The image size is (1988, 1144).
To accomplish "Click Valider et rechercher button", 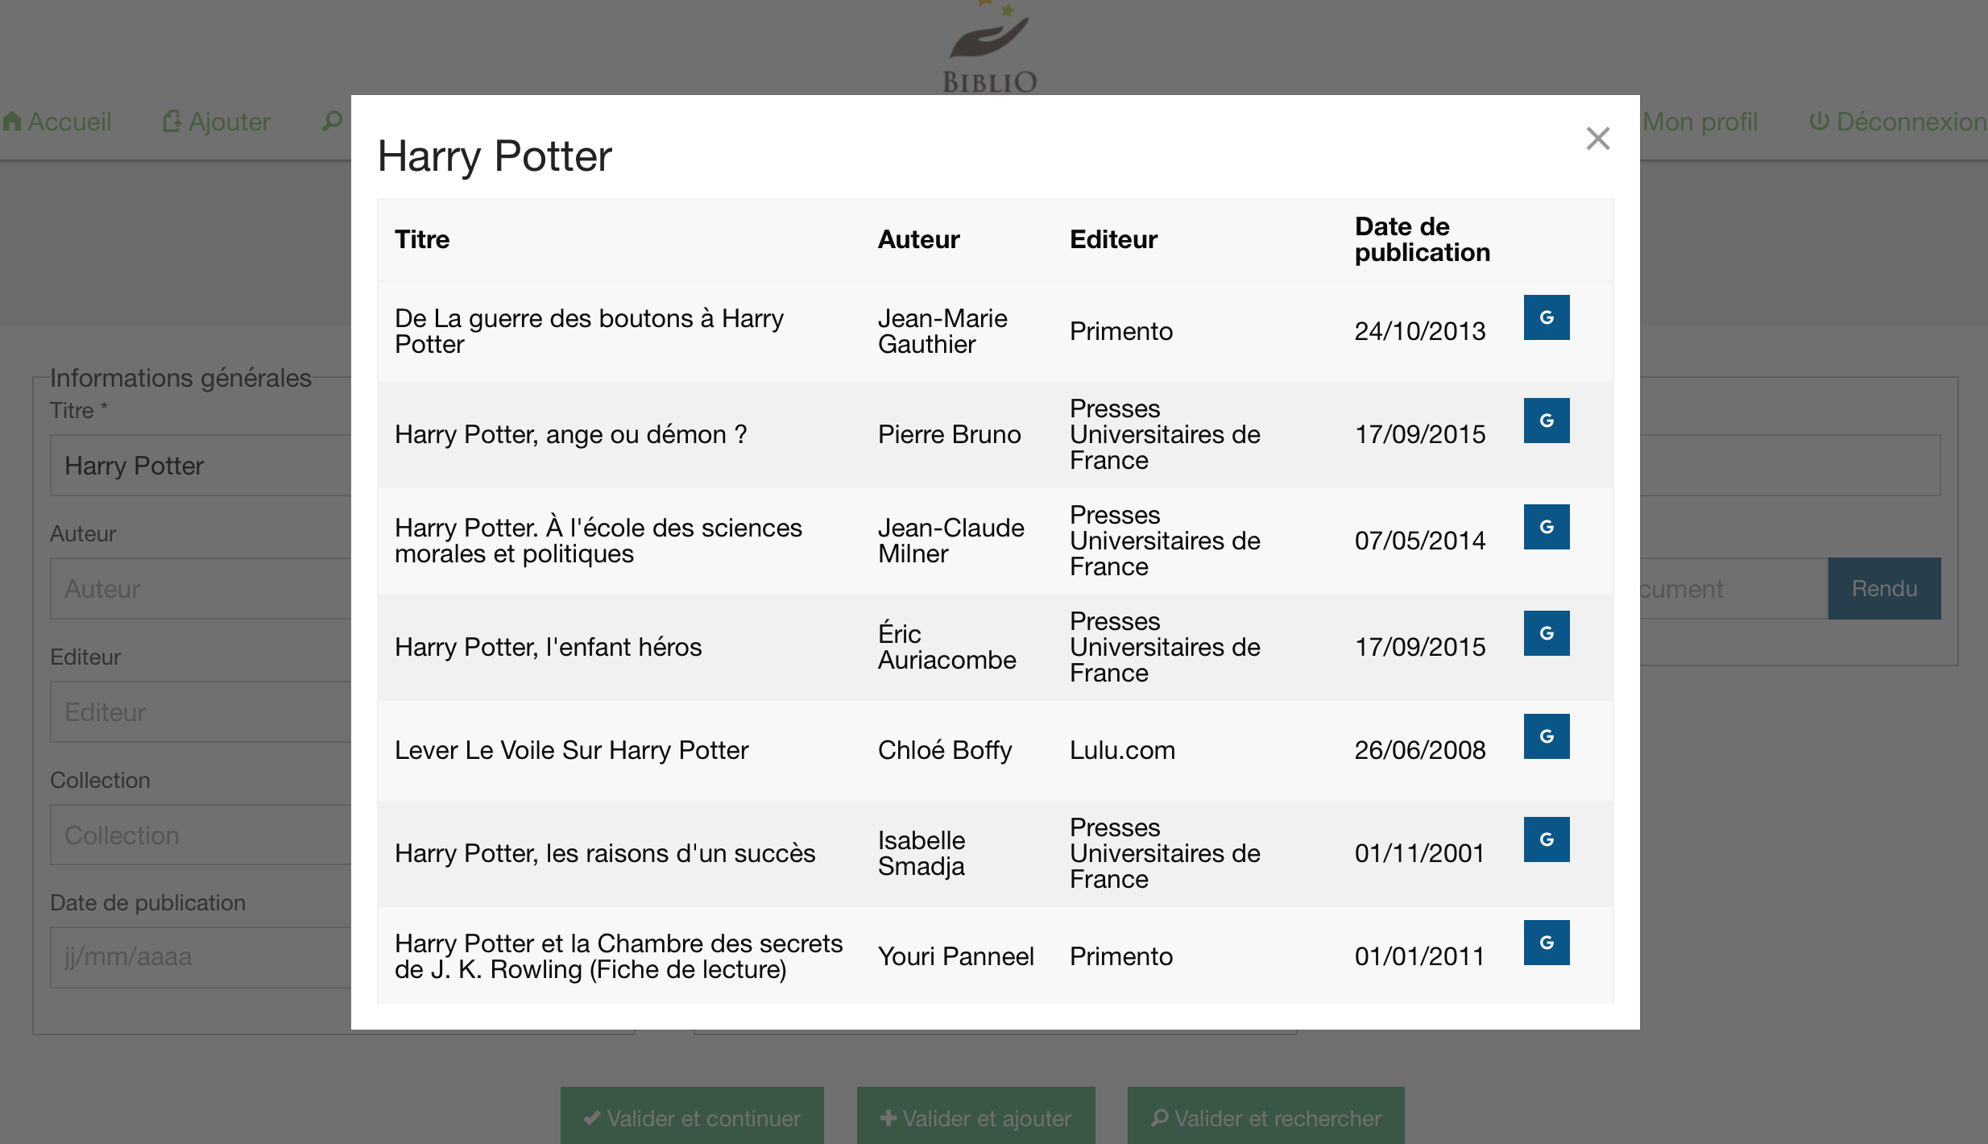I will coord(1265,1117).
